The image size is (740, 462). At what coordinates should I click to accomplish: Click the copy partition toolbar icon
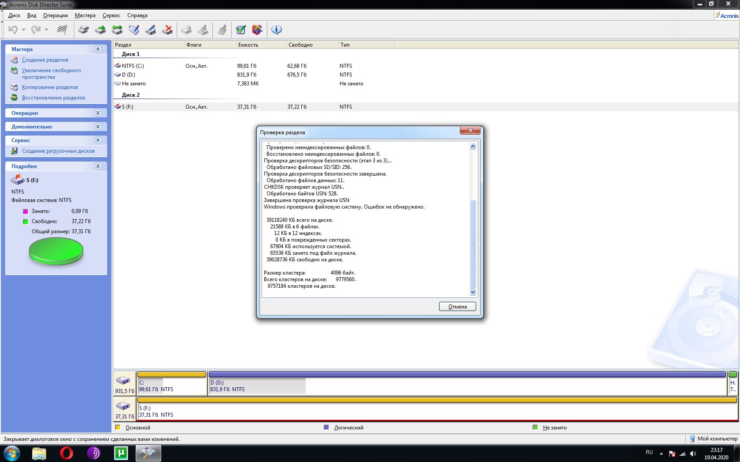pos(84,29)
